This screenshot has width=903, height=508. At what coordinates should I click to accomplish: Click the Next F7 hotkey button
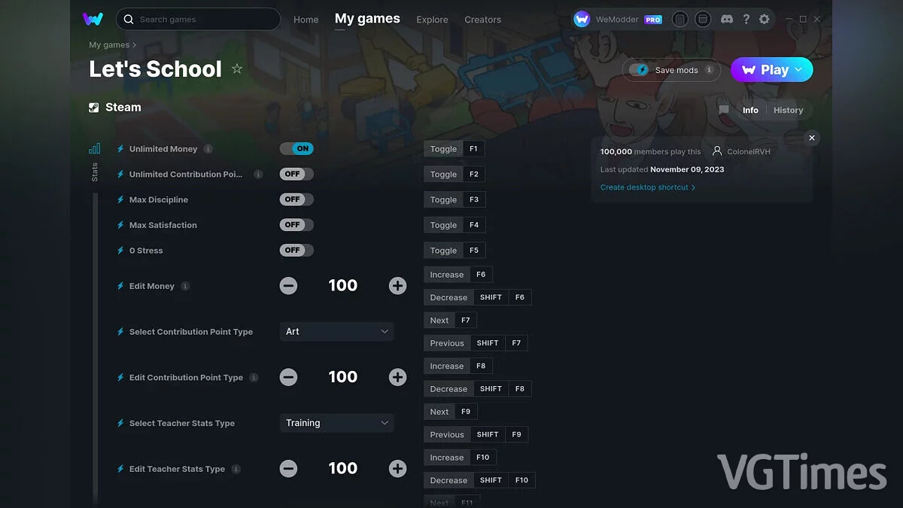(x=450, y=321)
